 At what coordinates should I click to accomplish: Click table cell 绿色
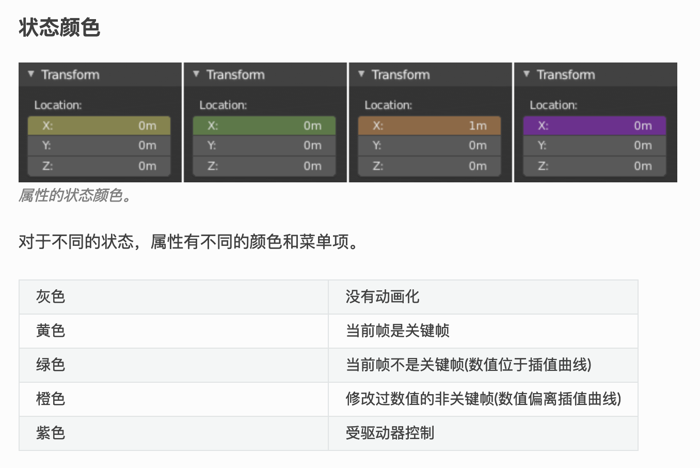click(173, 365)
